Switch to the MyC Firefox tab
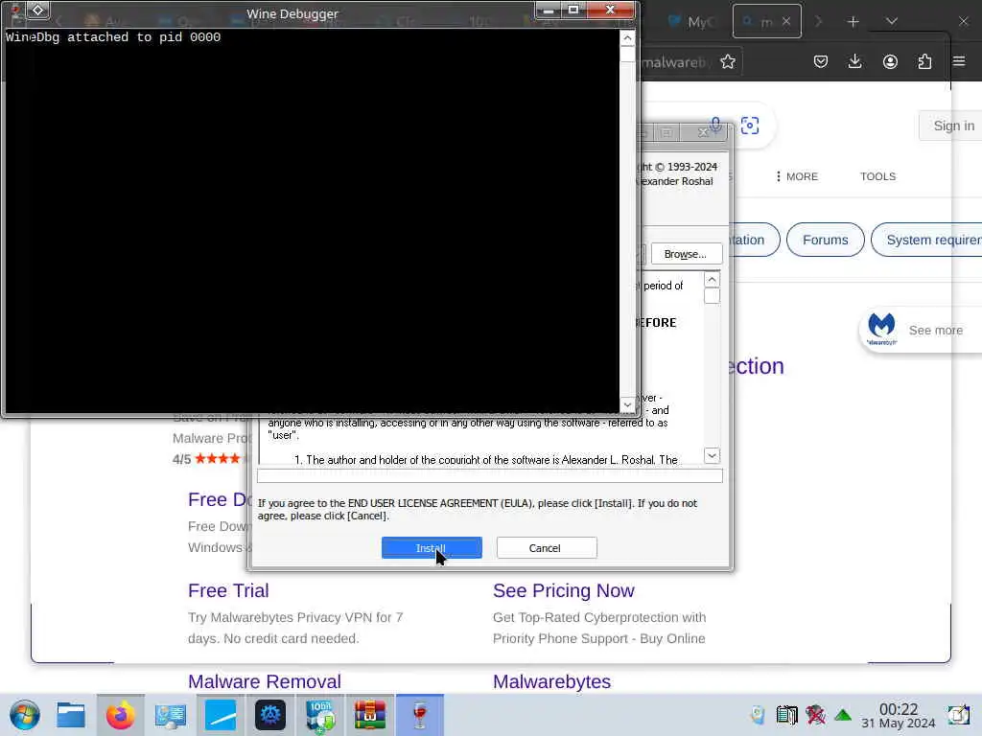 click(x=692, y=22)
